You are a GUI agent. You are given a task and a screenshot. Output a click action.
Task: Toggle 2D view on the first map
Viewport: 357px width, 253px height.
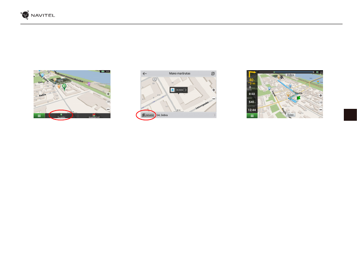click(108, 102)
